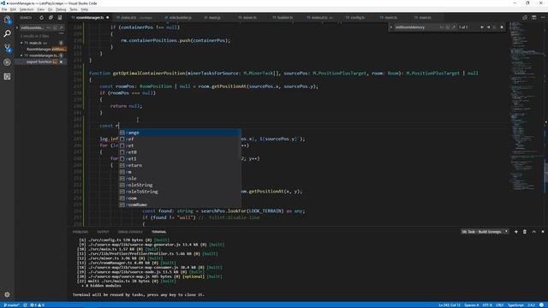Open the Explorer view in the activity bar

tap(7, 20)
